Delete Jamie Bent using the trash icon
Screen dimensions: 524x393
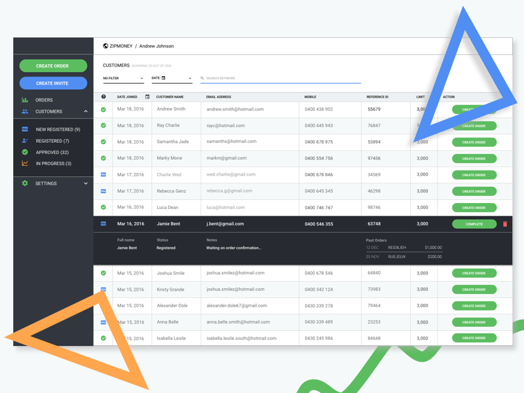tap(505, 224)
